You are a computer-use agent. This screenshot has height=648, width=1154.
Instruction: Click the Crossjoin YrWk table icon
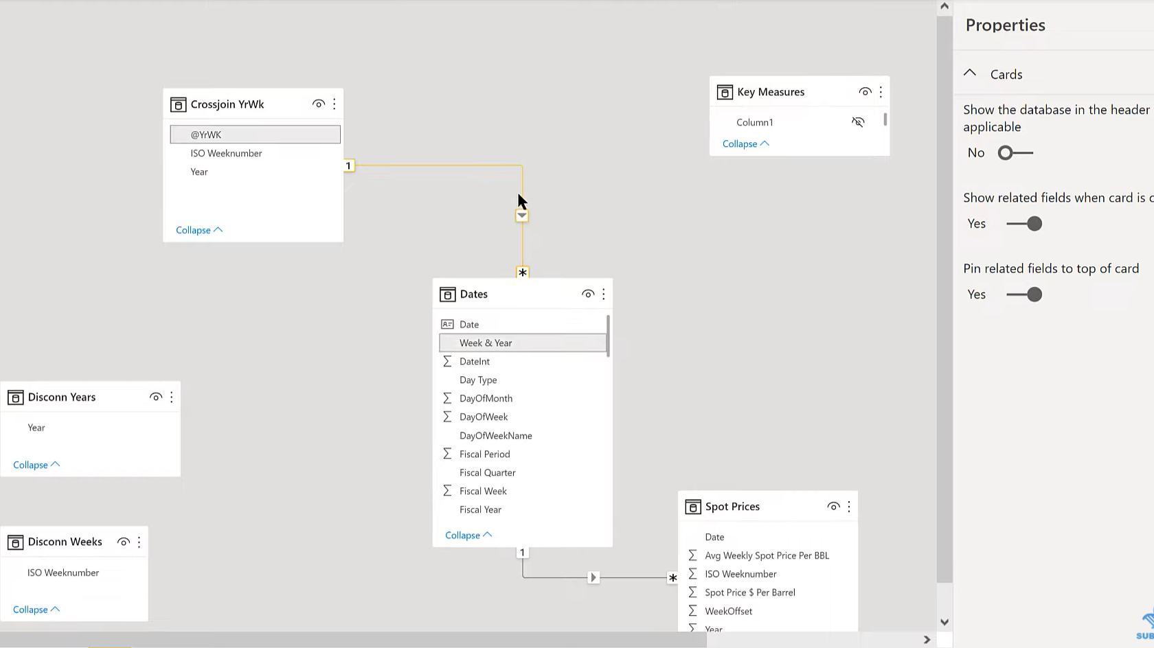(178, 104)
